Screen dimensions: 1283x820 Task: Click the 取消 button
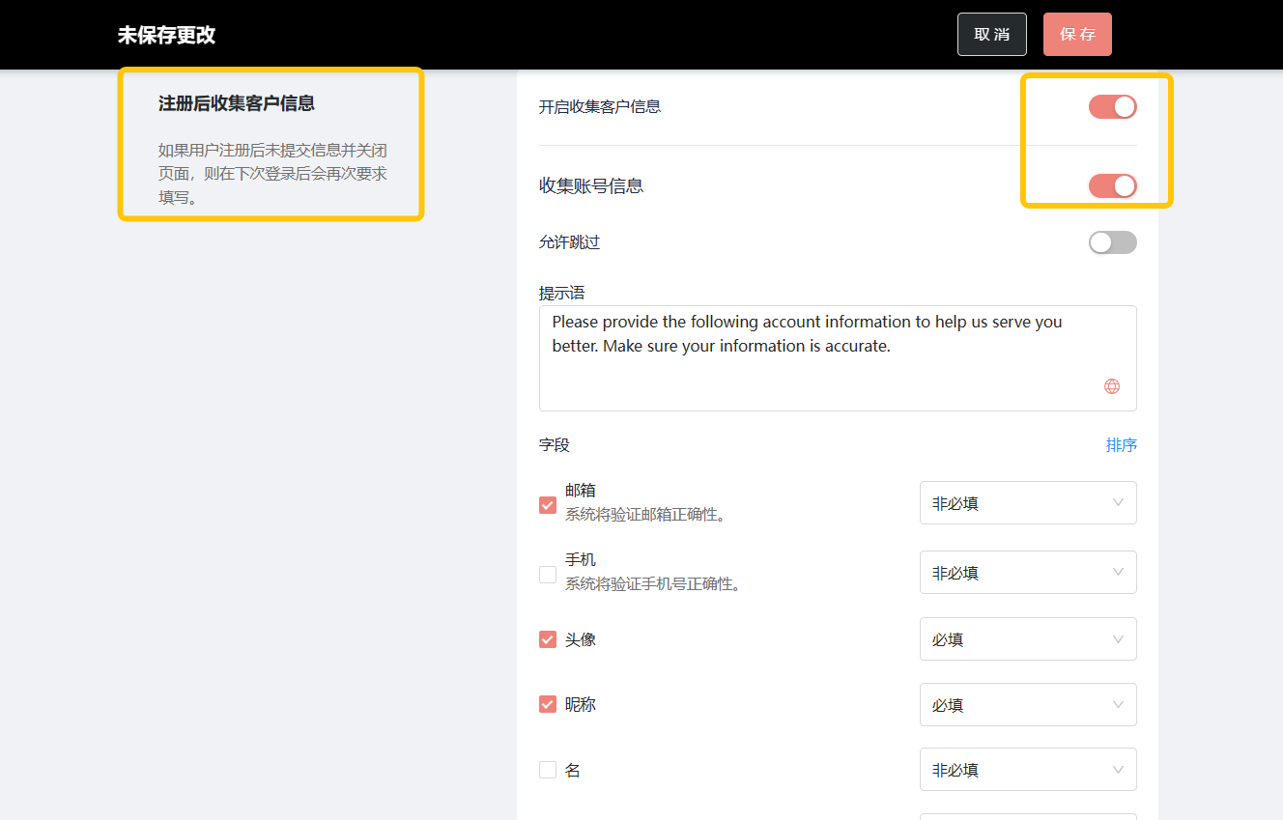tap(992, 35)
